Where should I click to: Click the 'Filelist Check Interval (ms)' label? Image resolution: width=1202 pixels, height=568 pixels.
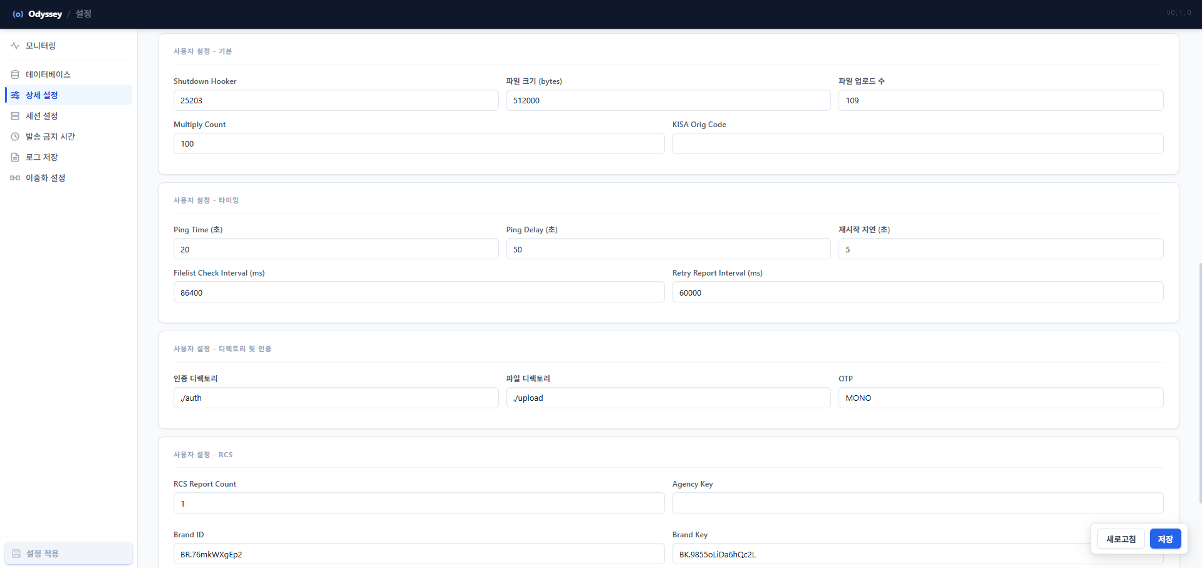[x=219, y=273]
